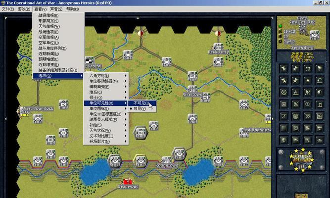Click the 50 icon button

tap(308, 116)
